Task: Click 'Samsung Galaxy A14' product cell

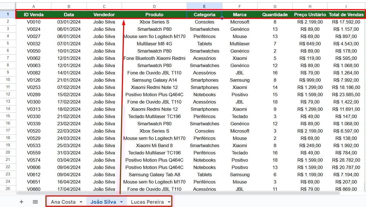Action: [154, 80]
